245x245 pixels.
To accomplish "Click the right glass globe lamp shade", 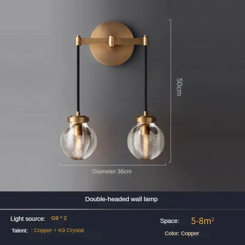I will coord(146,141).
